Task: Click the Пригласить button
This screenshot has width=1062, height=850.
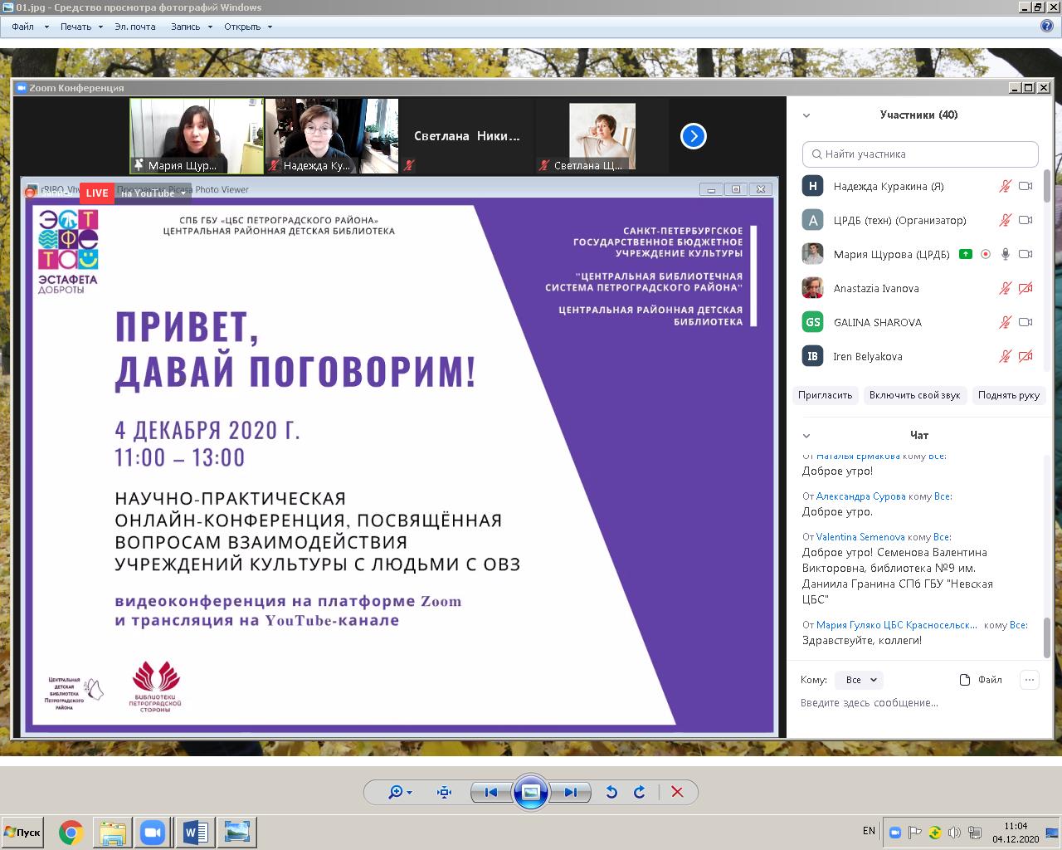Action: tap(825, 395)
